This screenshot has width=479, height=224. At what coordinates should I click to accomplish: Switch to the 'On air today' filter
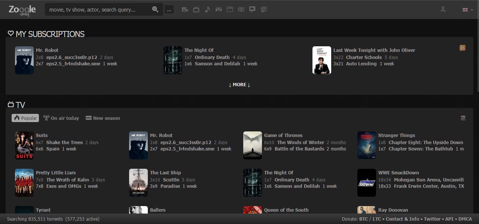(x=61, y=118)
